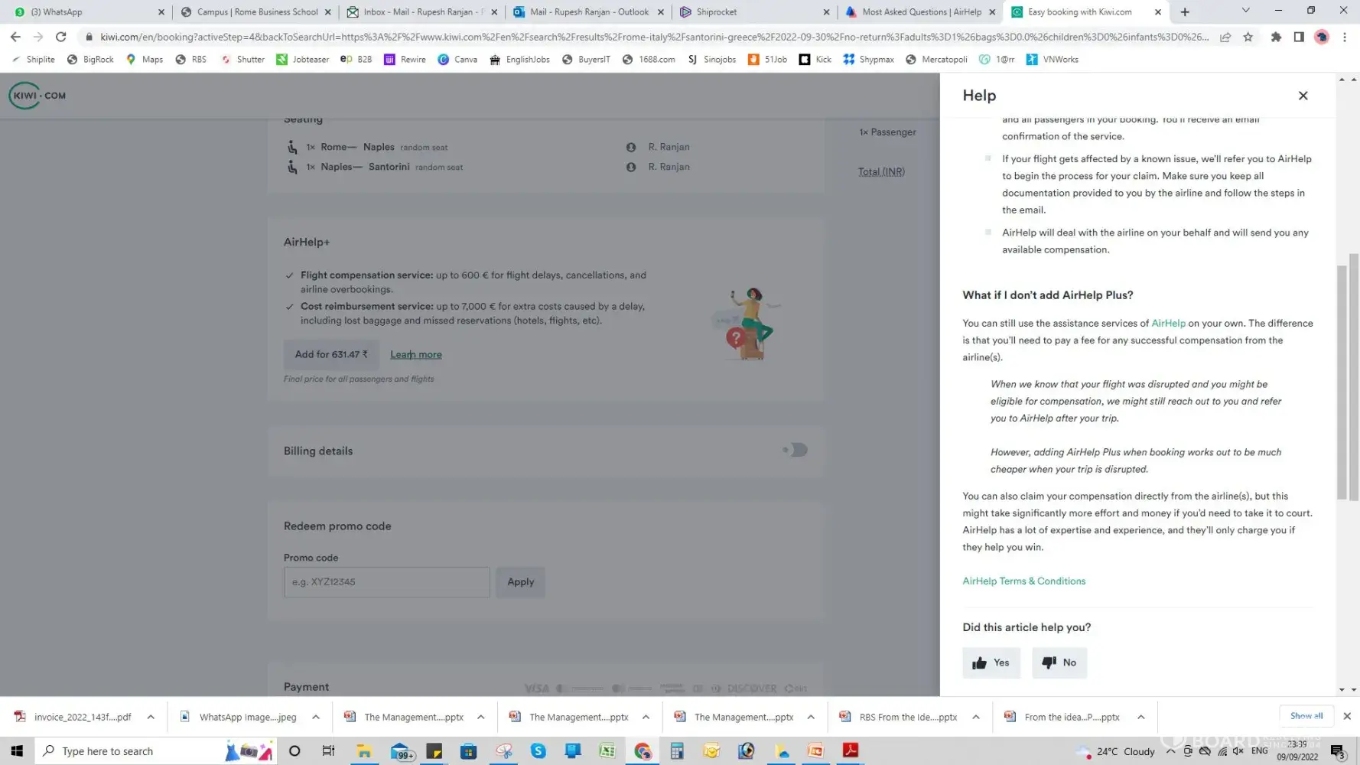Open the Chrome side panel
1360x765 pixels.
click(1299, 37)
